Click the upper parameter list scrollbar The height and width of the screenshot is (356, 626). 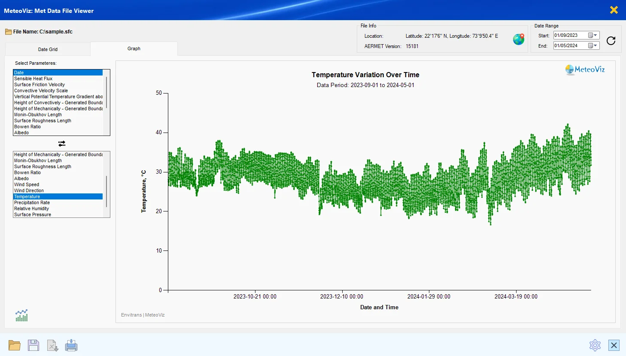106,92
